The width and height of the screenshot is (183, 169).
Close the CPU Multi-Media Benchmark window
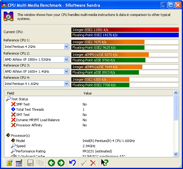click(x=178, y=5)
